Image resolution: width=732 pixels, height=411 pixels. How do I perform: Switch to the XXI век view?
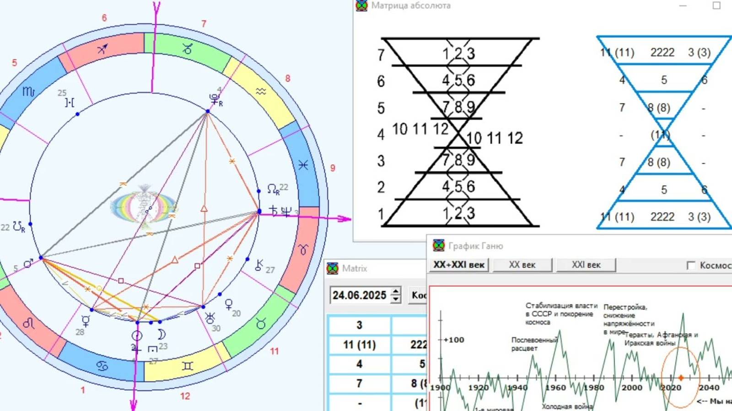click(586, 265)
